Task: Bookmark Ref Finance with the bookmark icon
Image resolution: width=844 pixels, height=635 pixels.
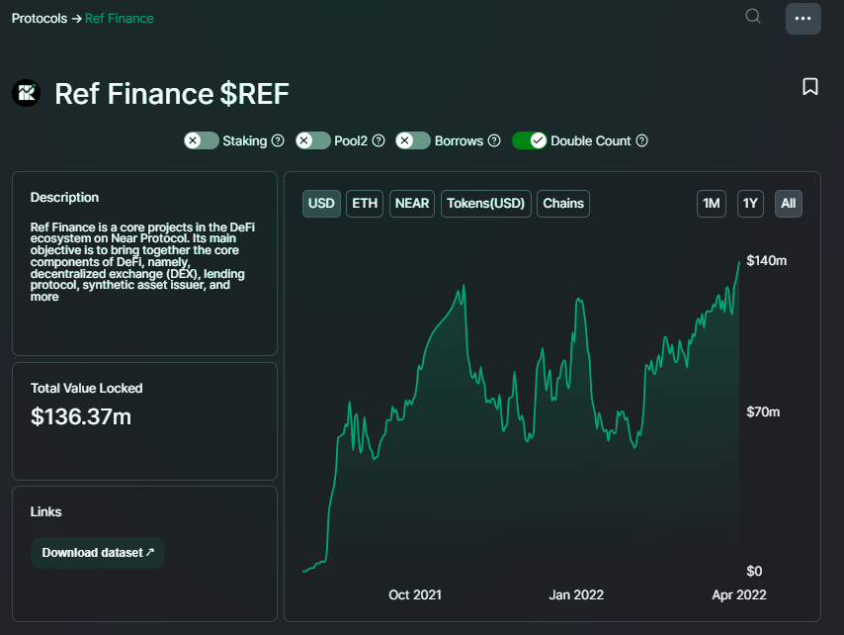Action: point(810,87)
